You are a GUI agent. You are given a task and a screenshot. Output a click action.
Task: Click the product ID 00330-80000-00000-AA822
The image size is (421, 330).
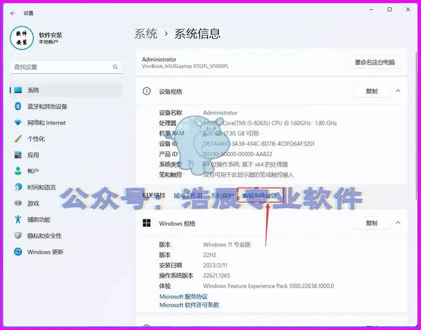pyautogui.click(x=238, y=154)
